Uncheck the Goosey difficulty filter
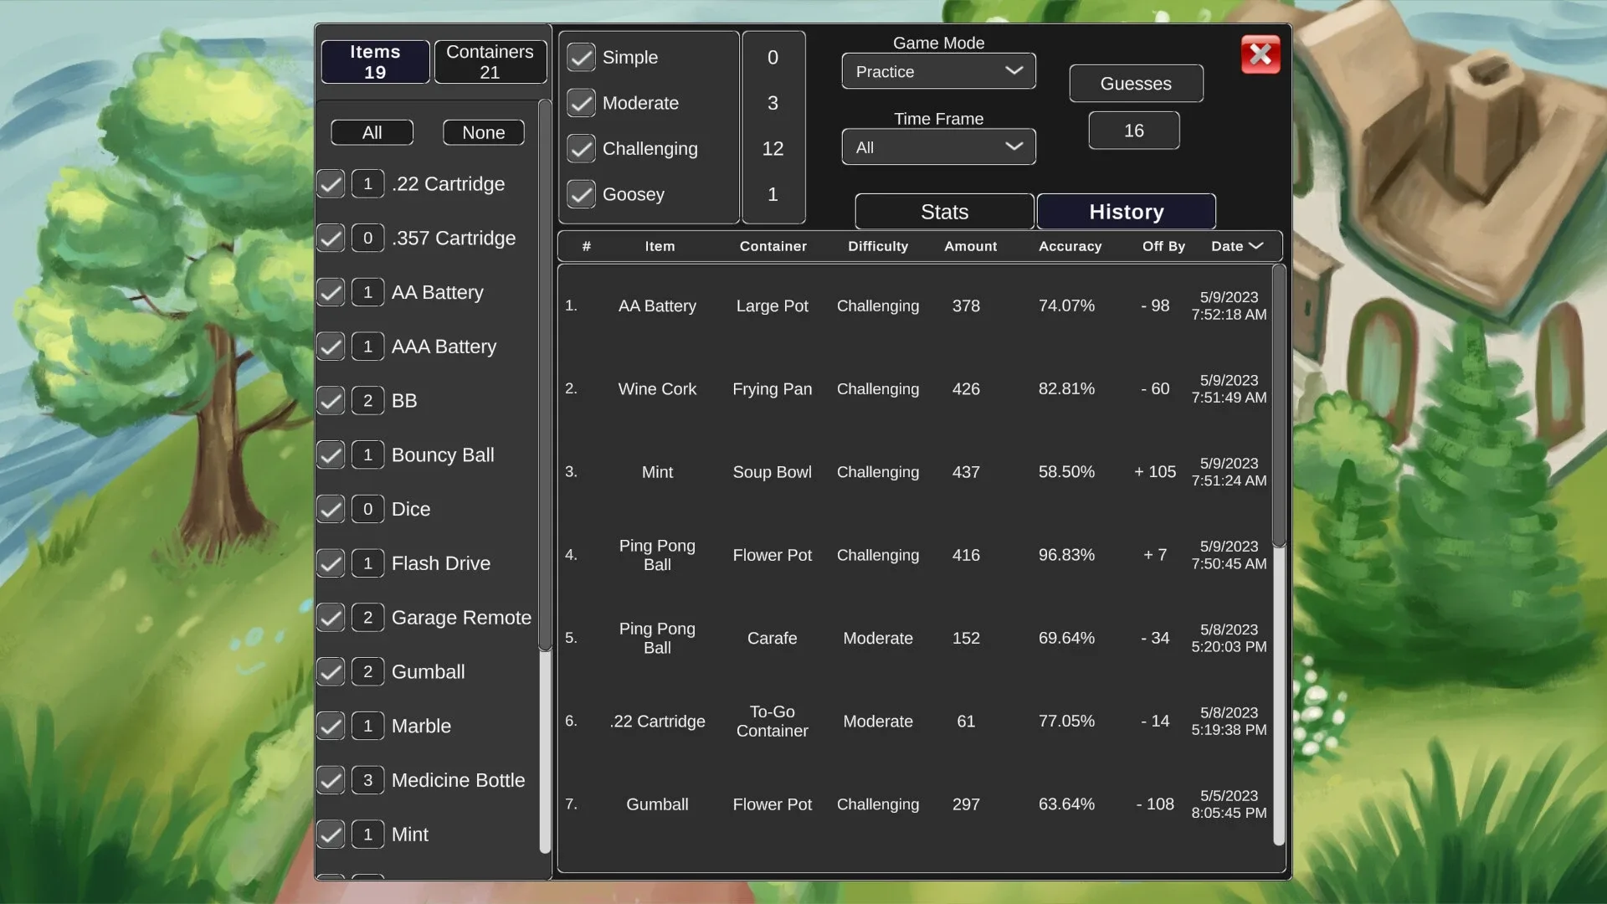The height and width of the screenshot is (904, 1607). click(582, 194)
